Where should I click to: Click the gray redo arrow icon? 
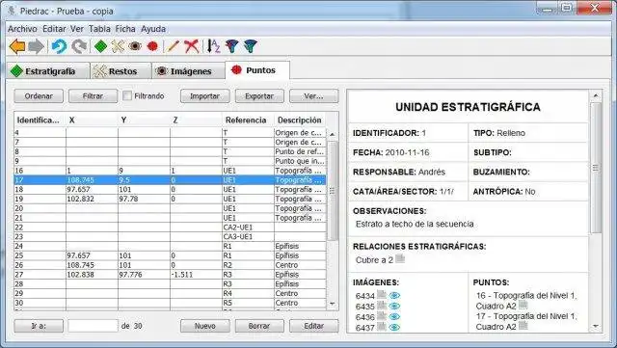[79, 46]
